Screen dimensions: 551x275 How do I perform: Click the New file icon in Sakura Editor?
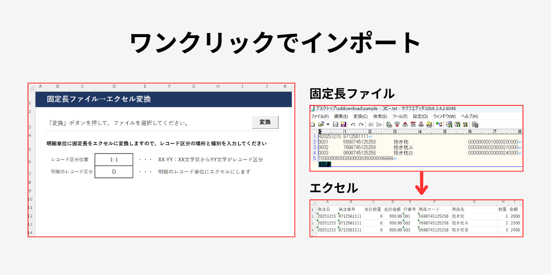313,124
